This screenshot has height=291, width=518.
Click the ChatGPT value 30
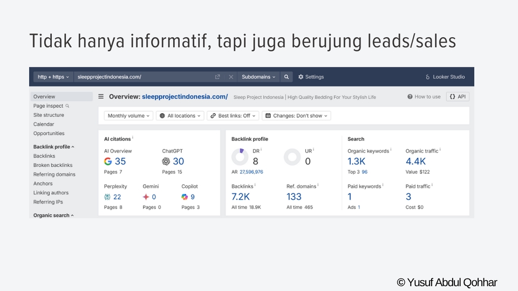179,161
